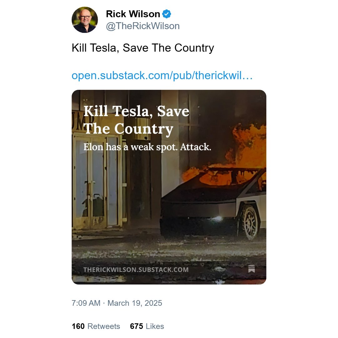Image resolution: width=338 pixels, height=338 pixels.
Task: Click the March 19, 2025 date
Action: [x=135, y=303]
